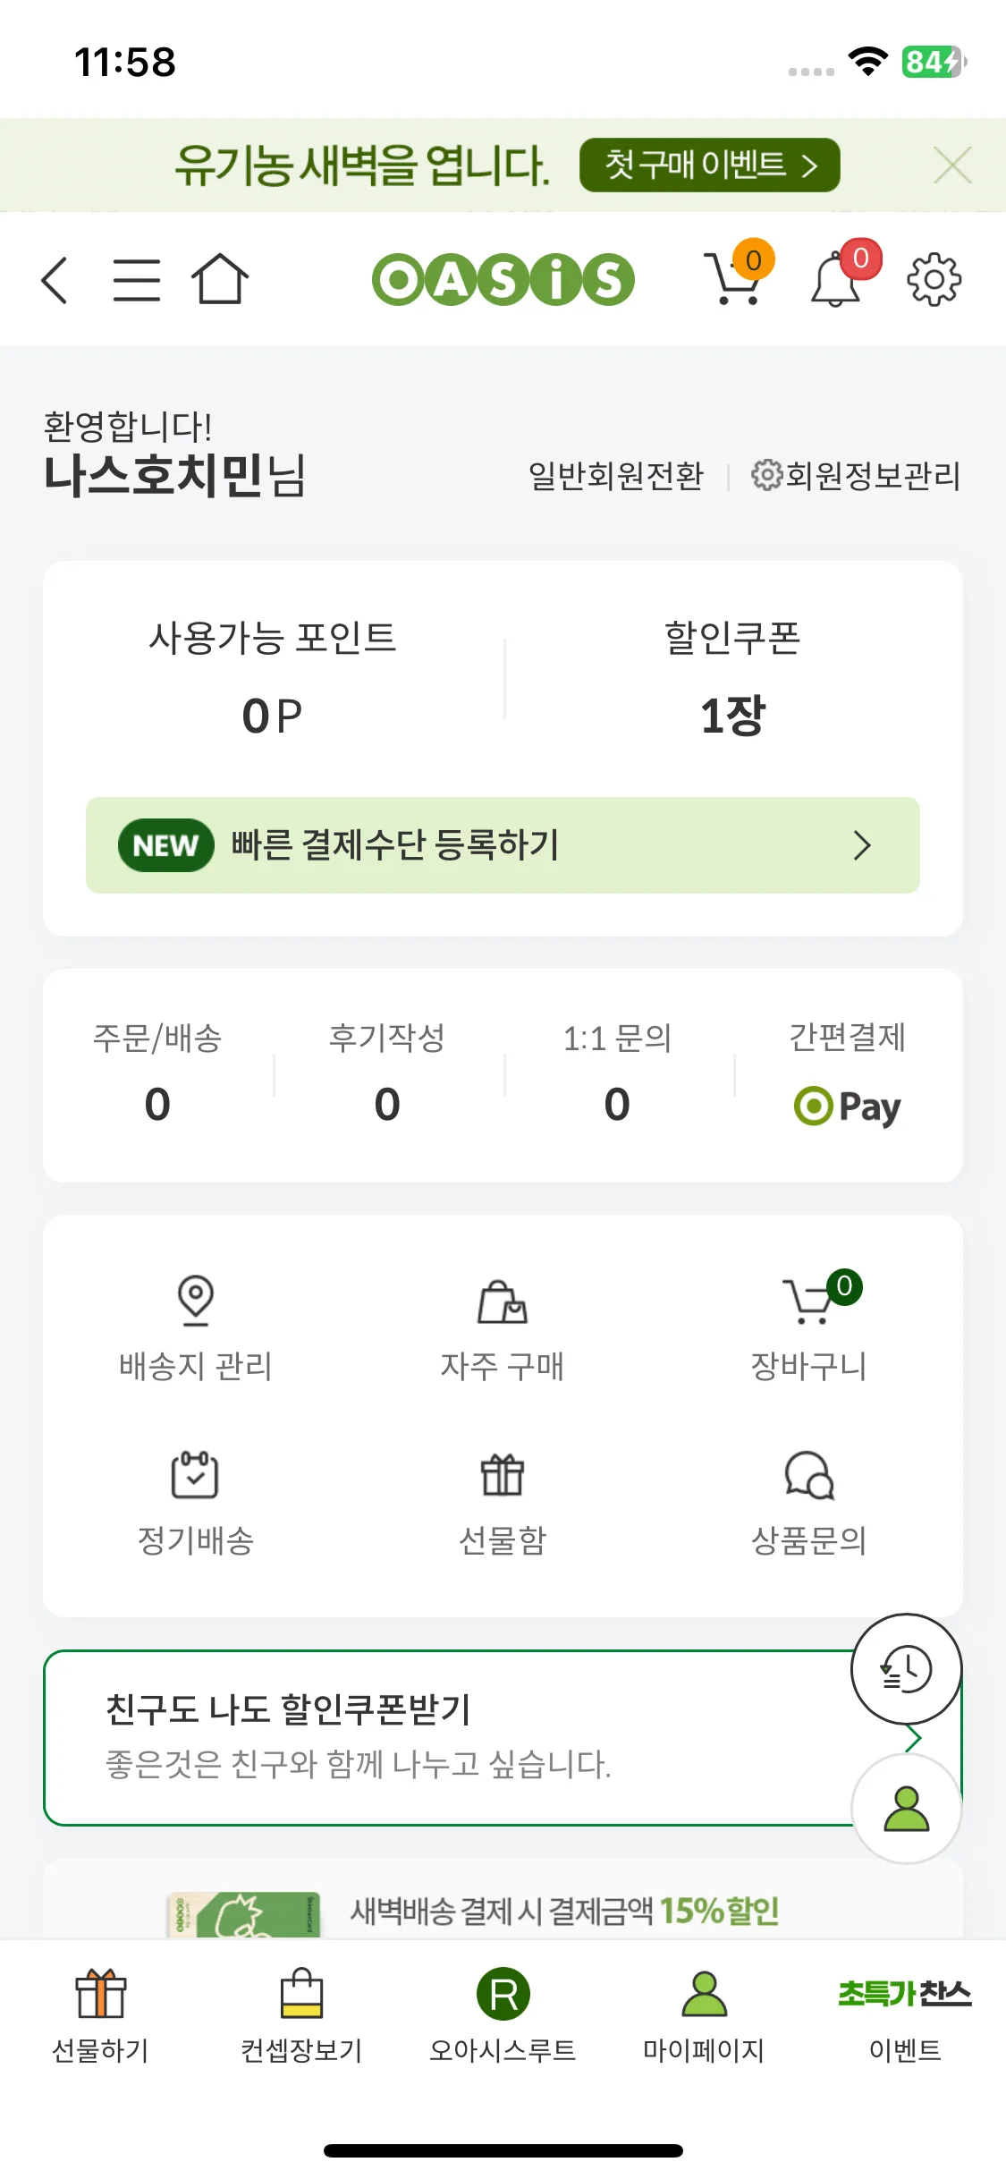The image size is (1006, 2179).
Task: Open 배송지 관리 address management
Action: pos(196,1326)
